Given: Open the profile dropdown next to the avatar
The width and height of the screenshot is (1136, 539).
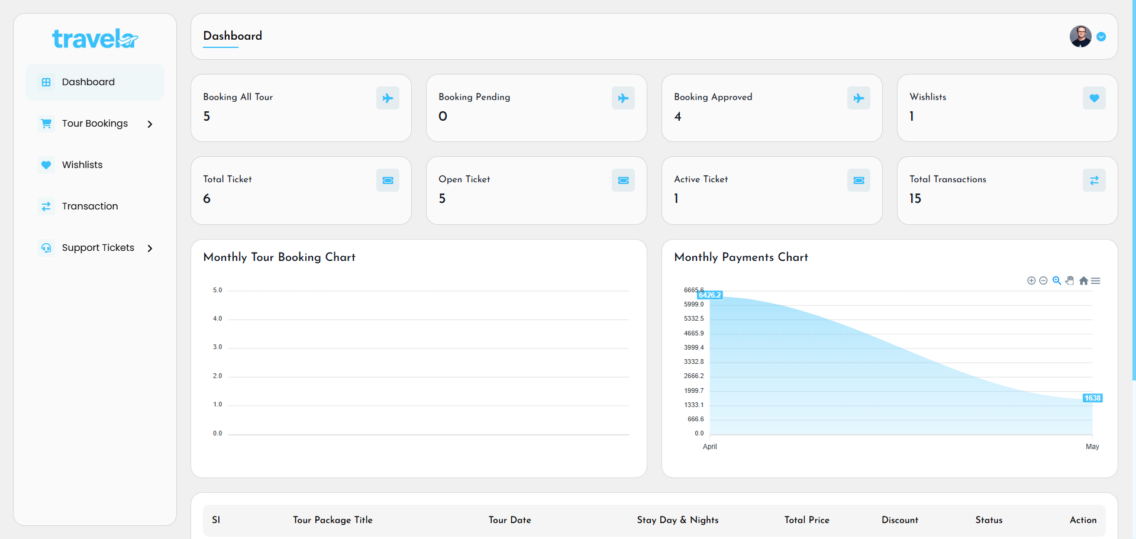Looking at the screenshot, I should (x=1102, y=36).
